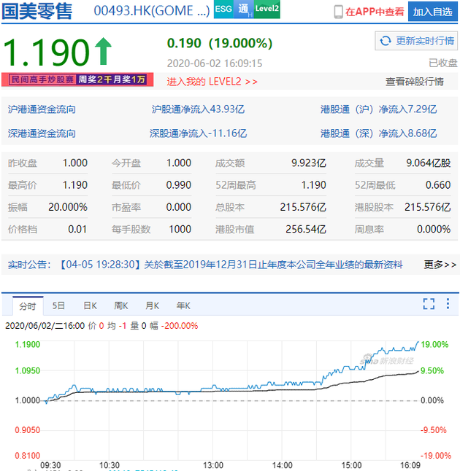Switch to the 周K chart tab
The image size is (460, 471).
tap(121, 305)
